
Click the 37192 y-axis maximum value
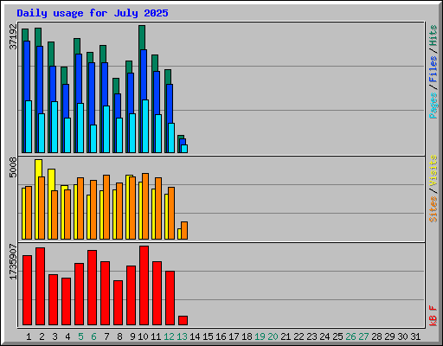click(13, 36)
